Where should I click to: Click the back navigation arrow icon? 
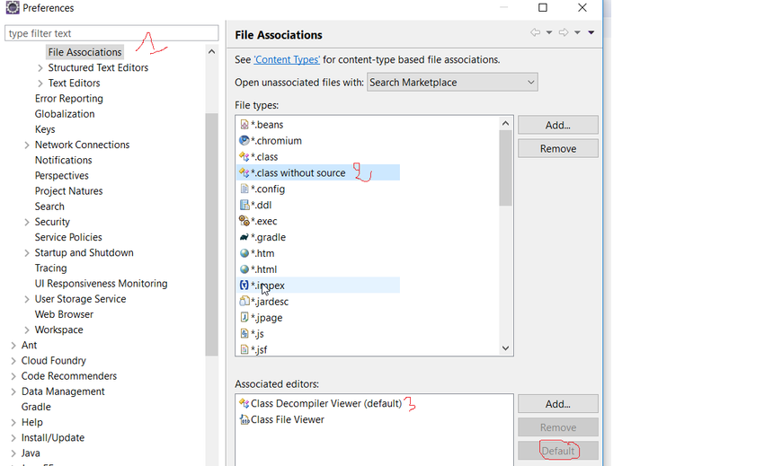click(x=536, y=33)
